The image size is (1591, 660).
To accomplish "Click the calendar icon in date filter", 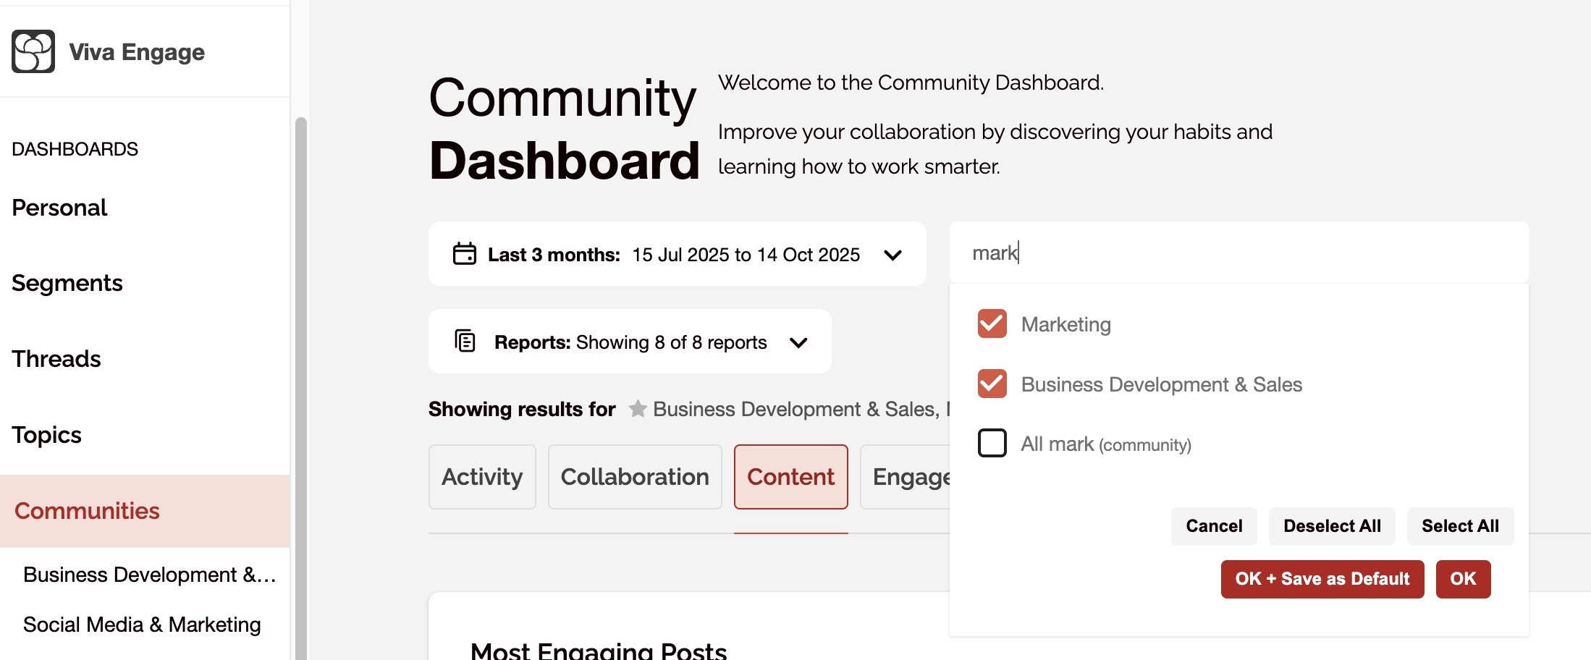I will 465,254.
